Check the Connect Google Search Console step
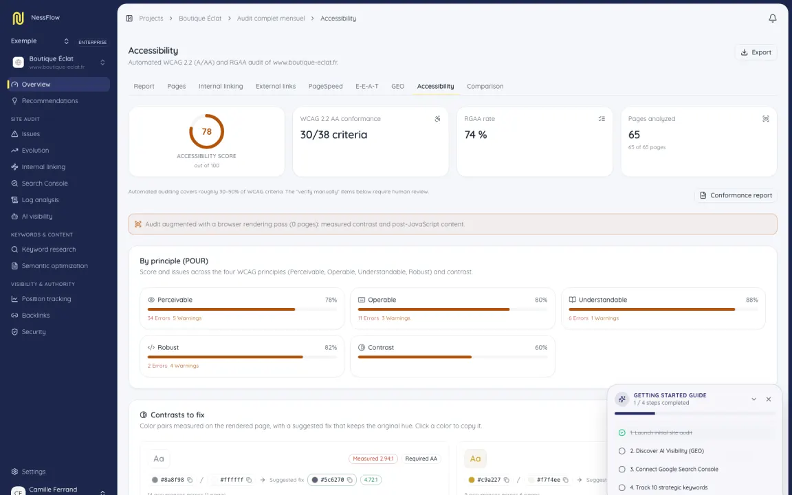 click(621, 470)
